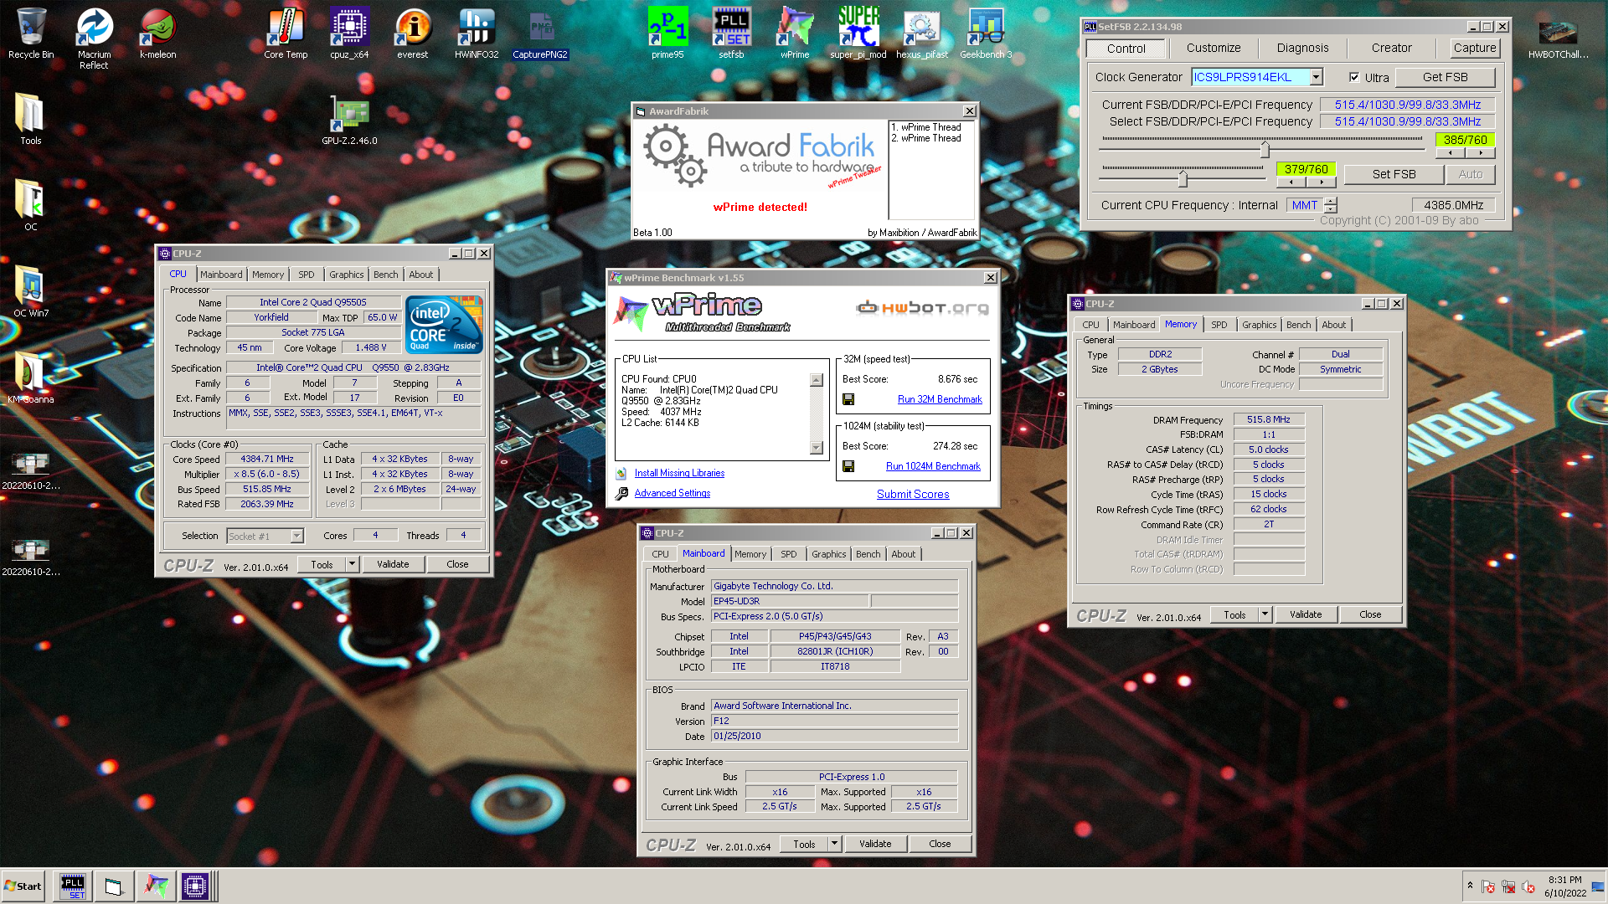Click the SetFSB PLL taskbar button

(x=73, y=886)
